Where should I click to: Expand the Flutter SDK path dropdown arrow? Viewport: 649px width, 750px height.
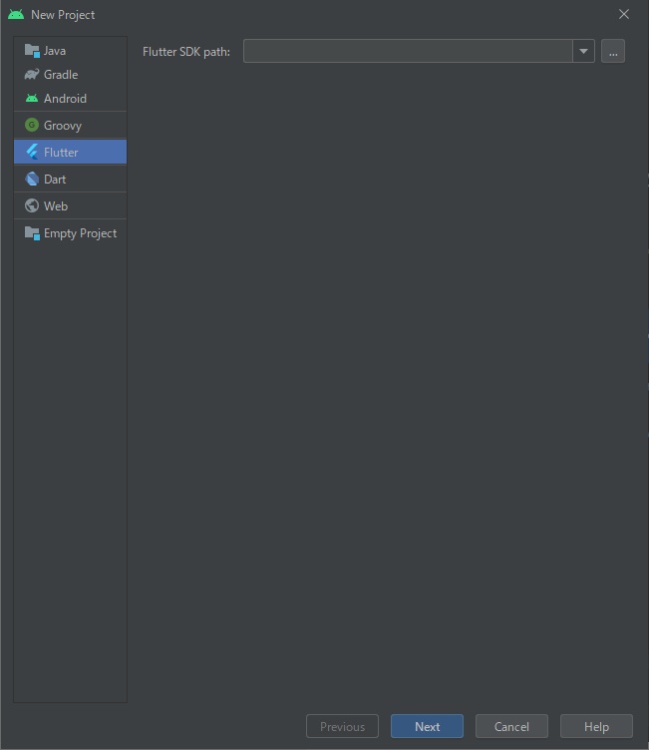click(583, 51)
